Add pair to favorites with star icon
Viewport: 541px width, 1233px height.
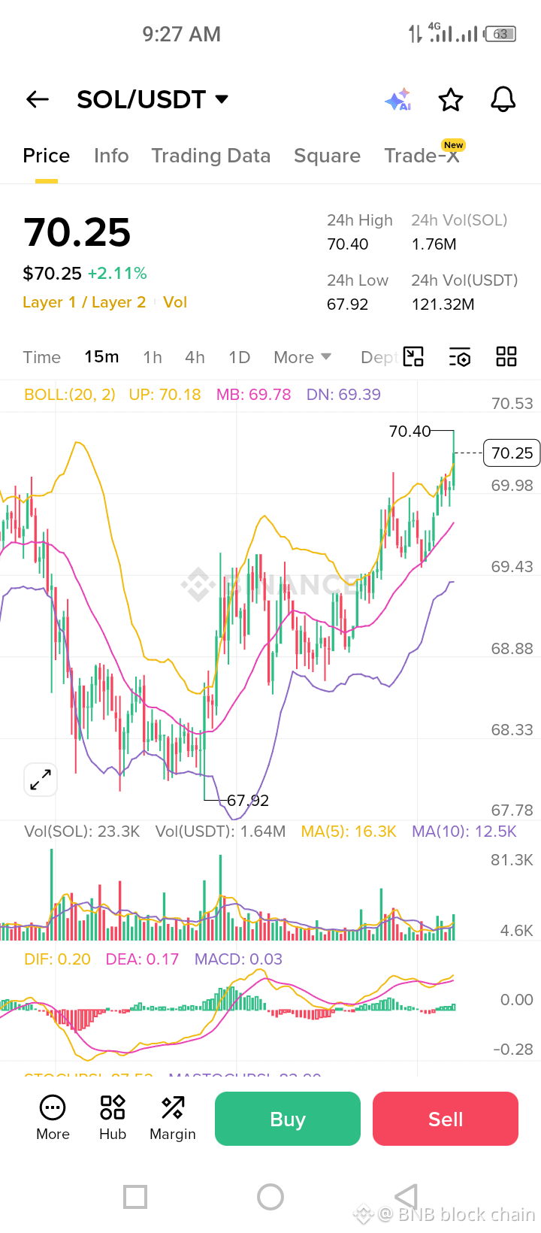point(451,99)
